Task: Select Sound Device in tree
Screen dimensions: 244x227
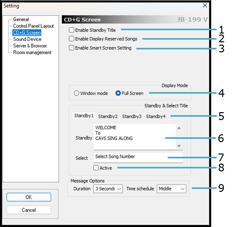Action: point(27,39)
